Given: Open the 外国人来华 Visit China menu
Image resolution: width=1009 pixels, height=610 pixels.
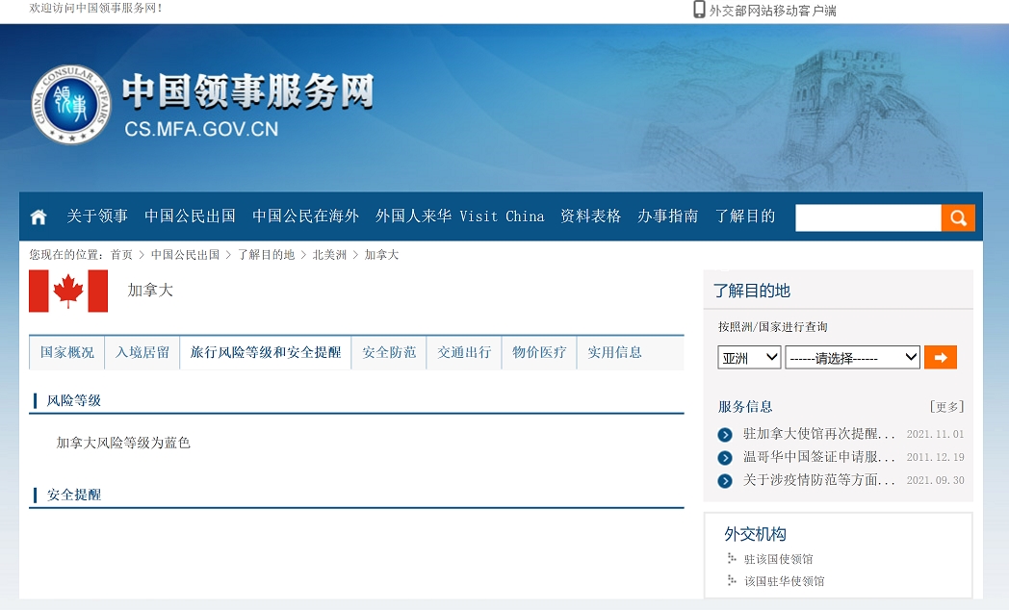Looking at the screenshot, I should tap(461, 216).
